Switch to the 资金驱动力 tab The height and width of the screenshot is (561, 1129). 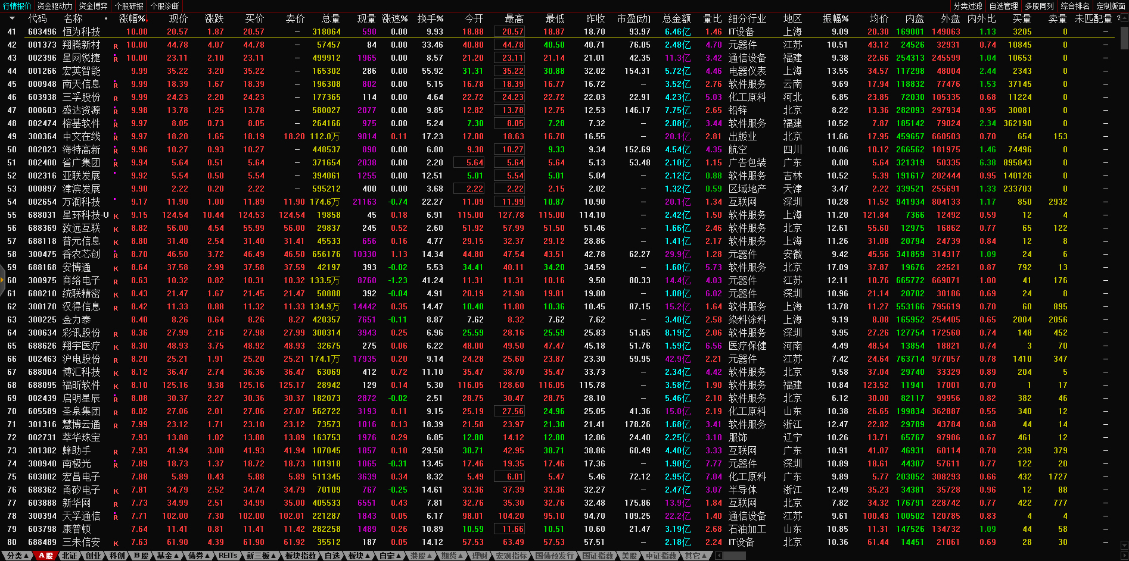point(55,6)
